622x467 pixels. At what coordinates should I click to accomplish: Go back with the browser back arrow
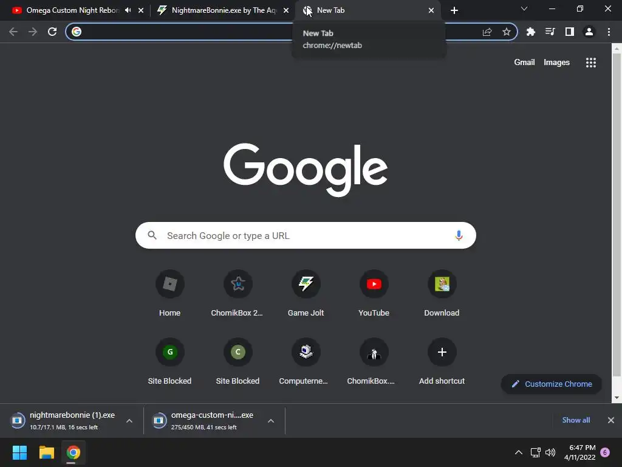[x=13, y=32]
